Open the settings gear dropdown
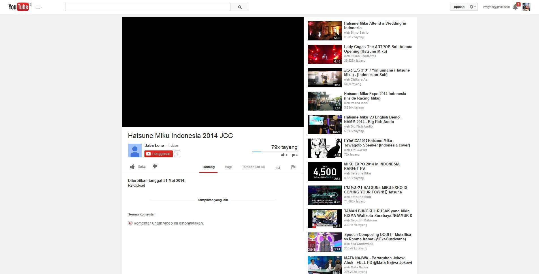The image size is (539, 274). (473, 7)
